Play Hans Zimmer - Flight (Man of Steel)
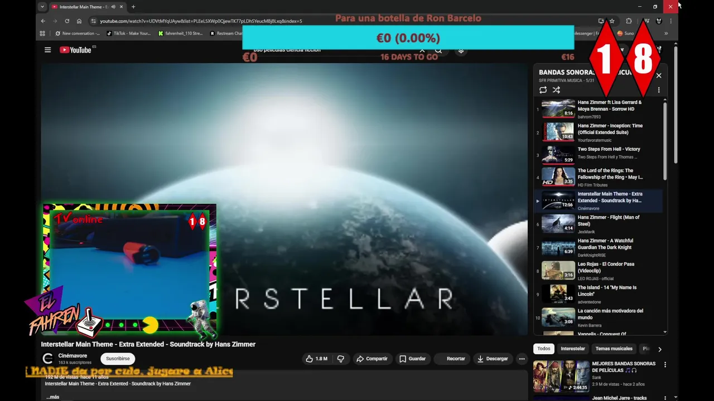 click(x=598, y=224)
